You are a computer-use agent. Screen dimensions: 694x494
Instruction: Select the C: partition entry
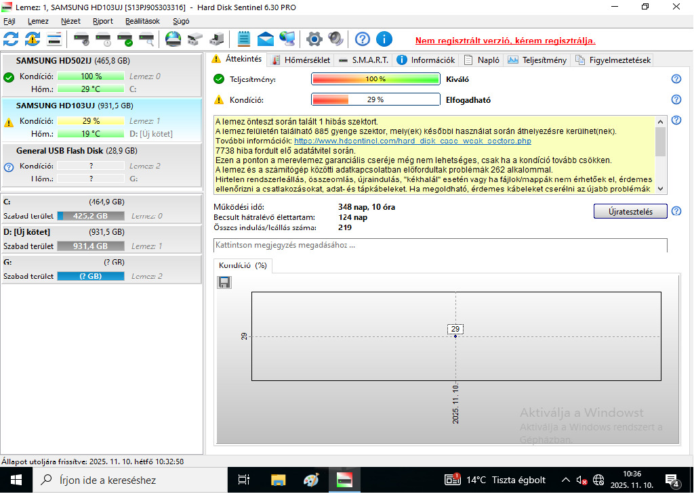click(x=102, y=208)
